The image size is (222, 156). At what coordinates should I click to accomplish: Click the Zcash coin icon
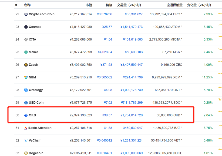click(26, 65)
